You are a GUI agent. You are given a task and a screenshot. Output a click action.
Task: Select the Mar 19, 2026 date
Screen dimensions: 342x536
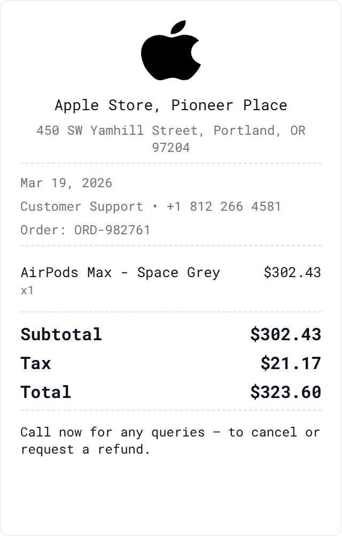[66, 183]
